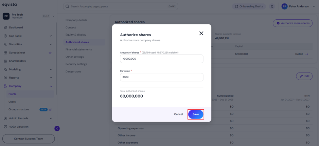Click the Admin Records shield icon
319x146 pixels.
click(x=5, y=118)
